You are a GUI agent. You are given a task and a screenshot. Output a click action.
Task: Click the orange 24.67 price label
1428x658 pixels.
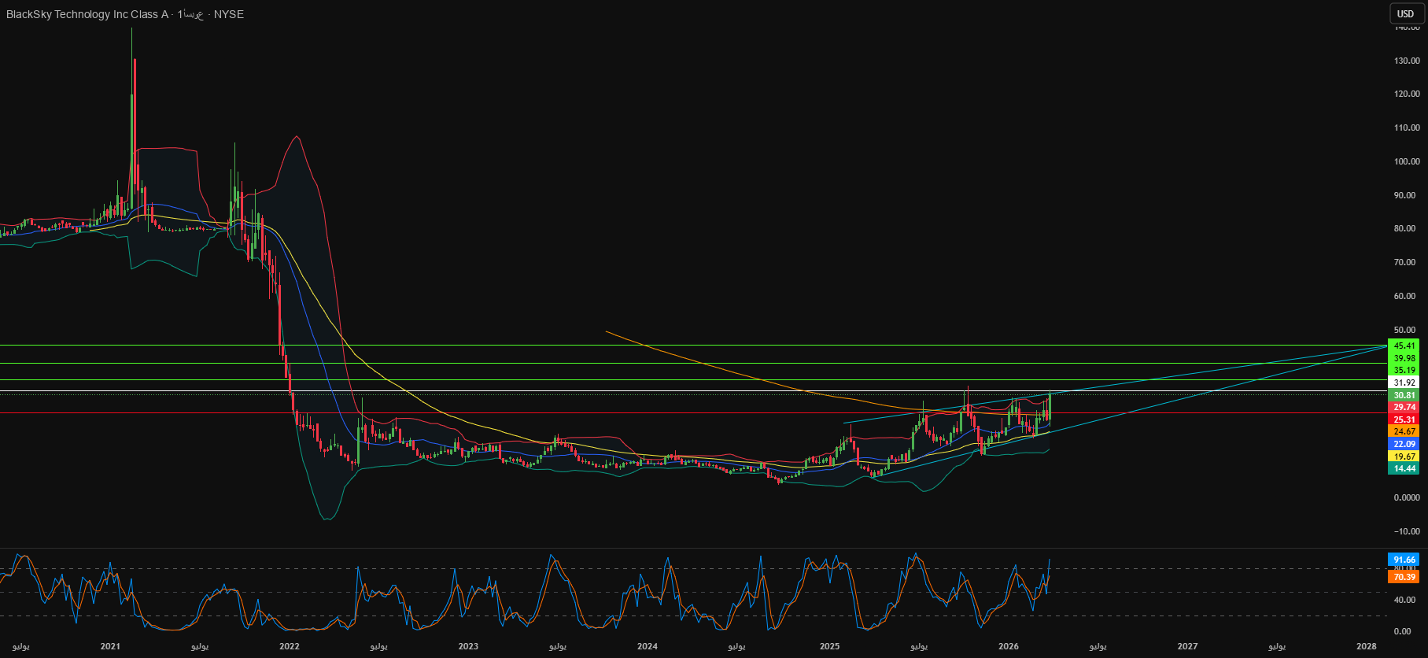coord(1404,431)
